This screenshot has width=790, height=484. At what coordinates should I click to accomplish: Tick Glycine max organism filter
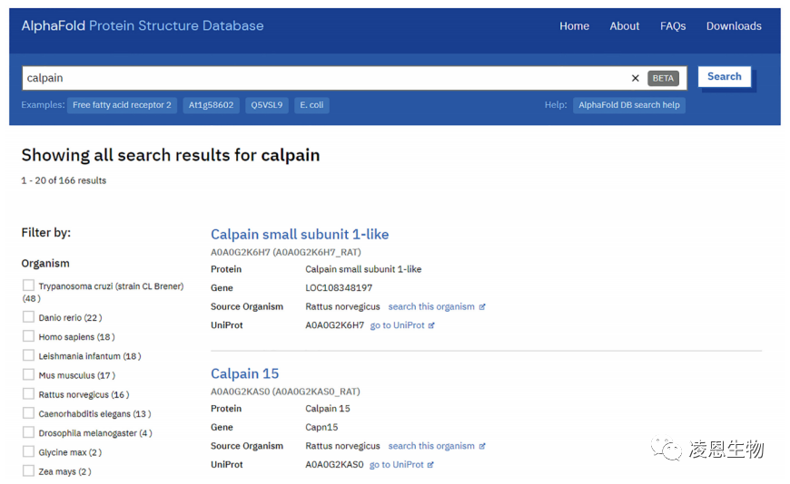click(29, 451)
